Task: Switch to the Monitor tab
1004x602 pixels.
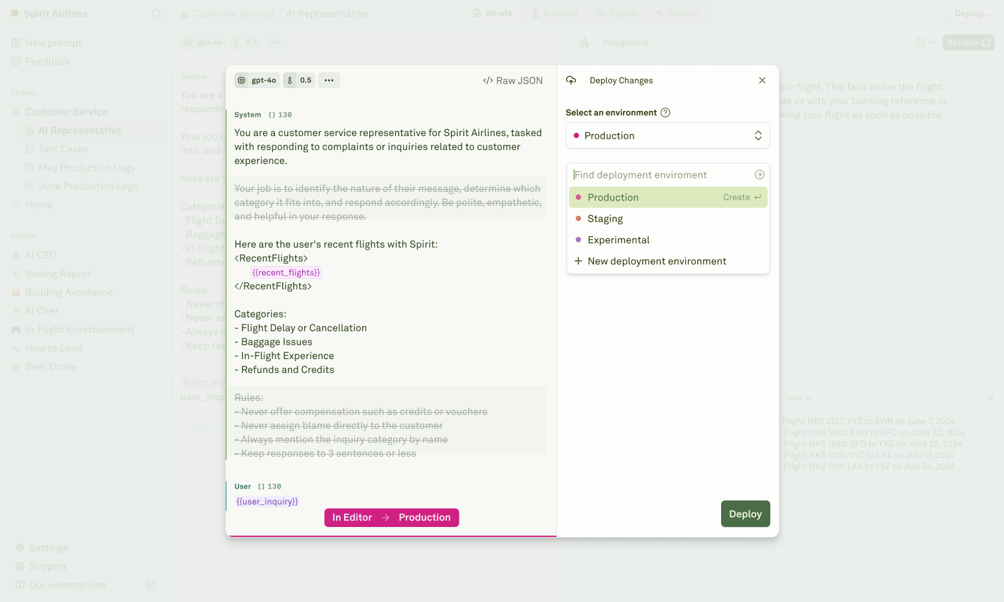Action: [x=677, y=13]
